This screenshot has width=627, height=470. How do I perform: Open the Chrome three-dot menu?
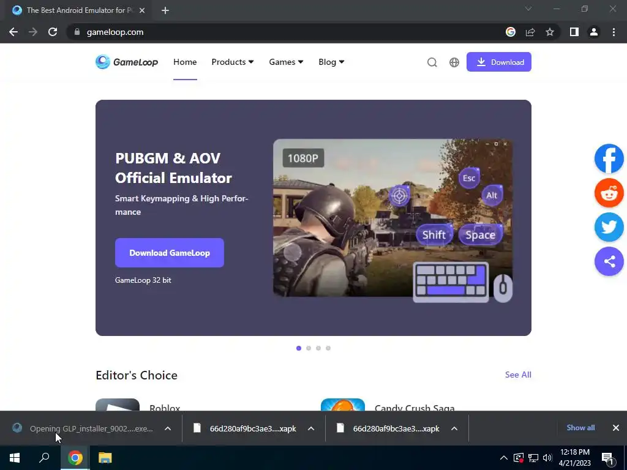click(614, 32)
